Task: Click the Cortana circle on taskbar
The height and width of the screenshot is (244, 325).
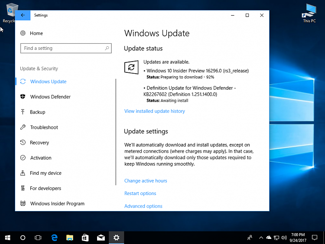Action: click(x=23, y=237)
